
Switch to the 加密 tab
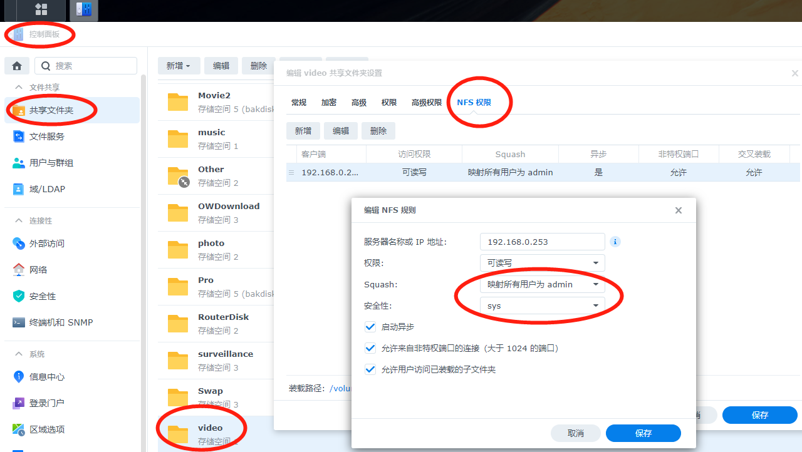(329, 102)
